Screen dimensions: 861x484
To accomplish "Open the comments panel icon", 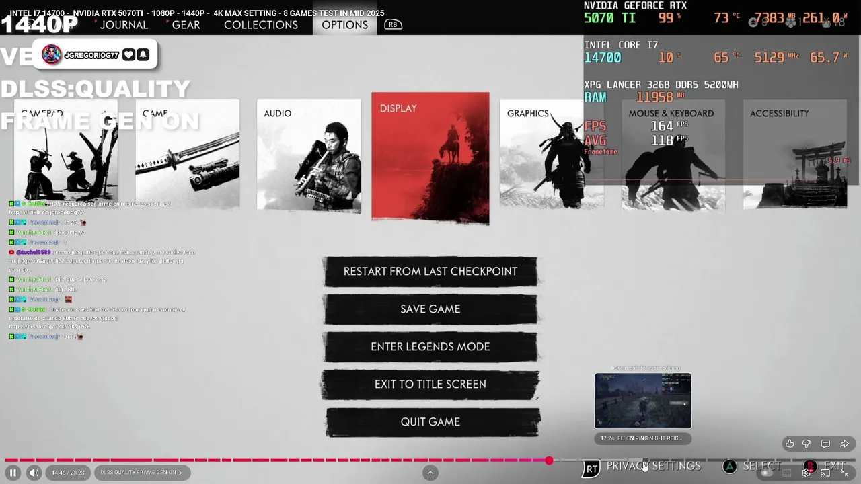I will click(825, 444).
